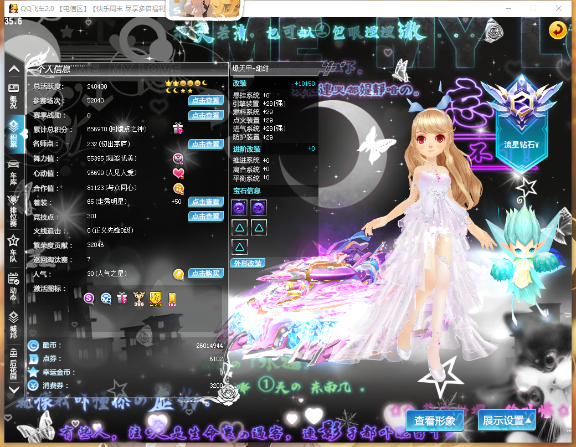Click the second purple gem slot
576x447 pixels.
click(x=259, y=208)
